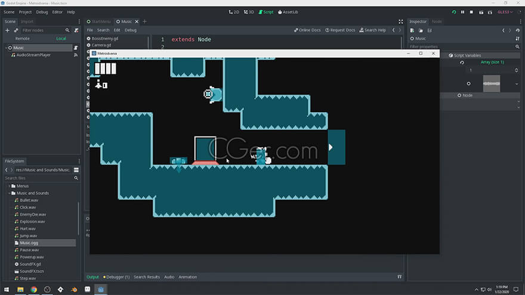
Task: Create a new resource in the Inspector
Action: [x=412, y=30]
